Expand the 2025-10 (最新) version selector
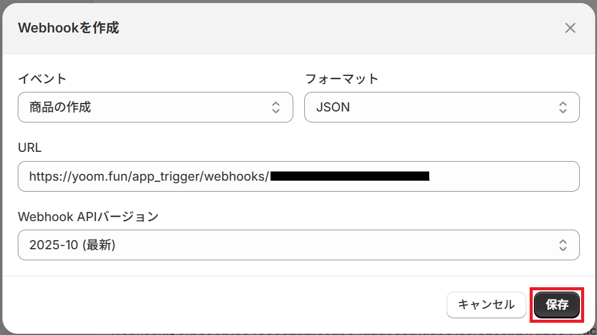 [x=288, y=246]
